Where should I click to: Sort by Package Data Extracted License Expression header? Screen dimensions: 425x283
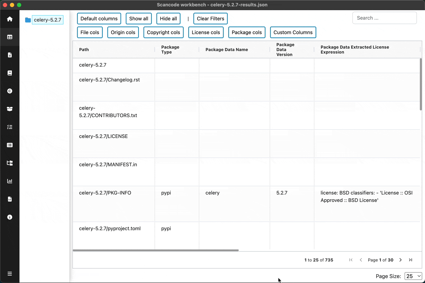click(x=367, y=49)
